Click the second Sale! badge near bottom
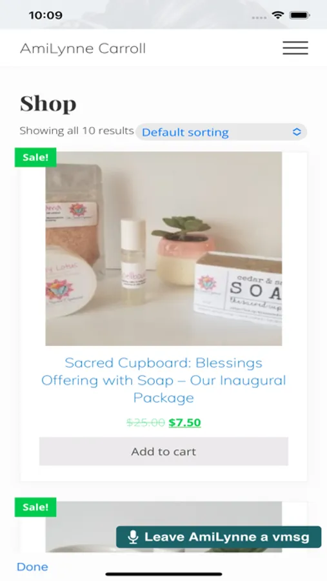 click(x=35, y=507)
